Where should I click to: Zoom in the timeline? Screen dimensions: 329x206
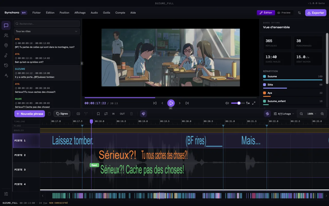click(322, 114)
